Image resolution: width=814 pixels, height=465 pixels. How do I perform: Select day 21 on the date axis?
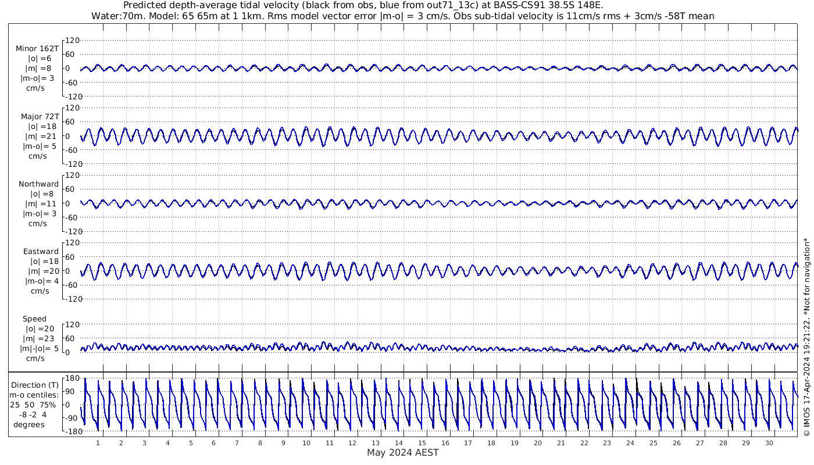(x=561, y=443)
